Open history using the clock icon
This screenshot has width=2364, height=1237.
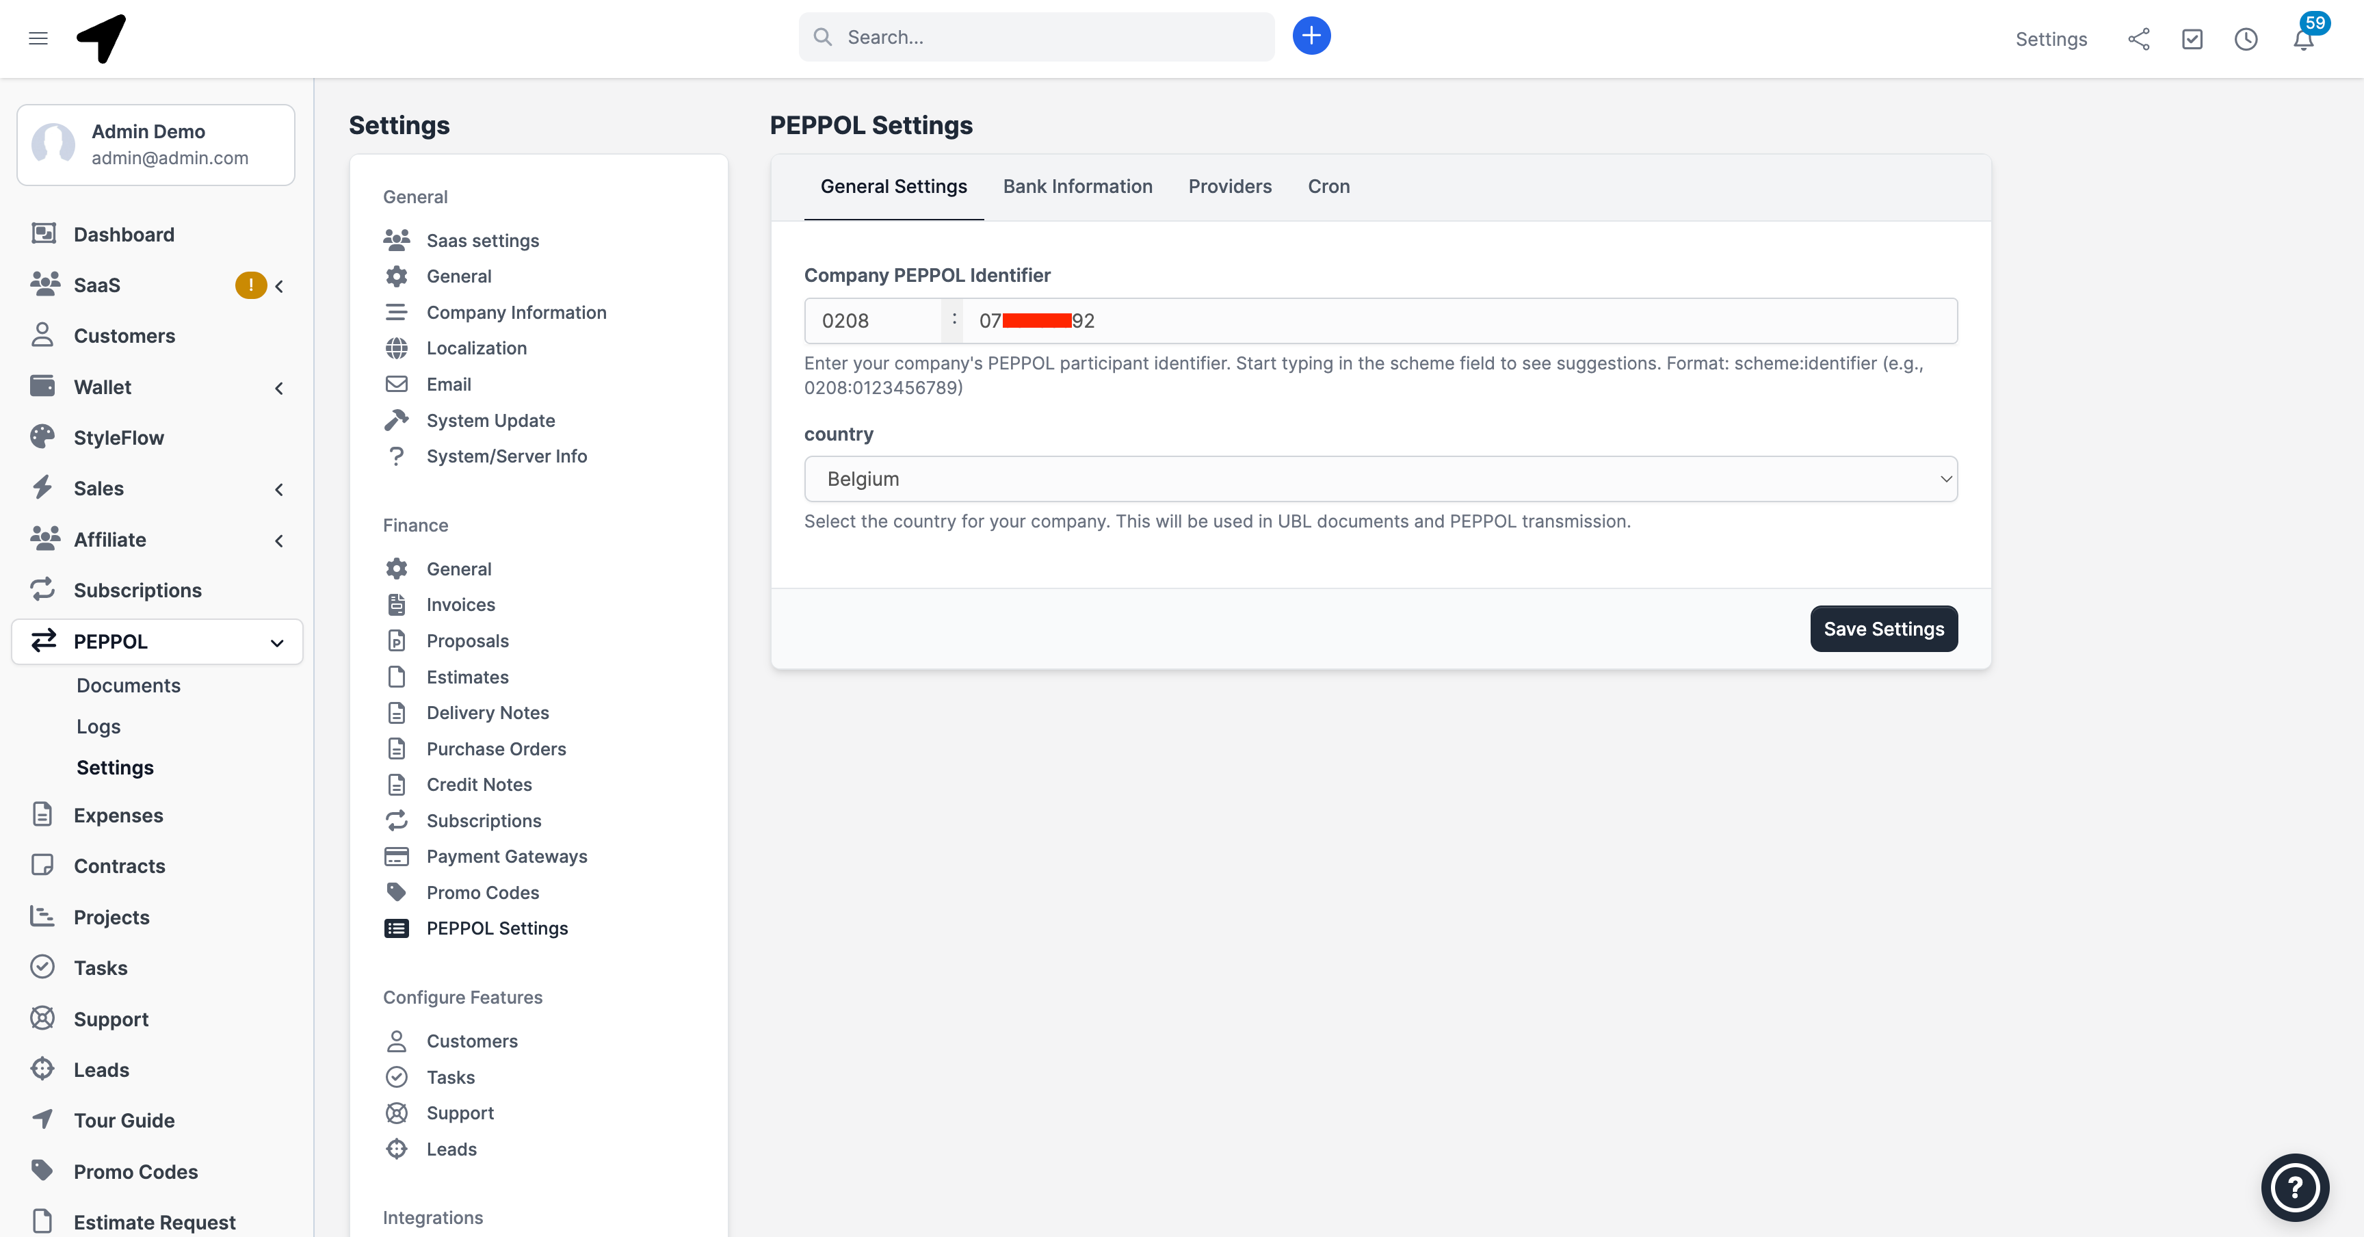(x=2246, y=40)
